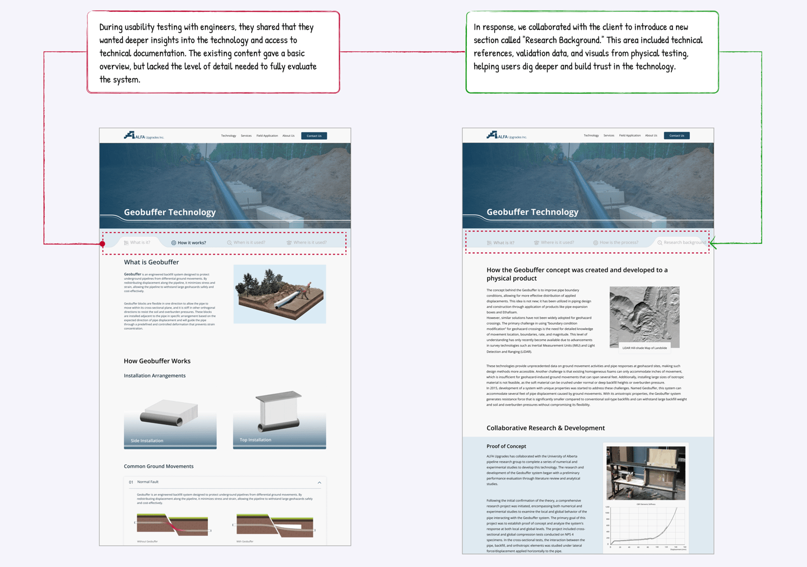Click the people icon beside 'Where is it used?' in left mockup
807x567 pixels.
pos(289,243)
